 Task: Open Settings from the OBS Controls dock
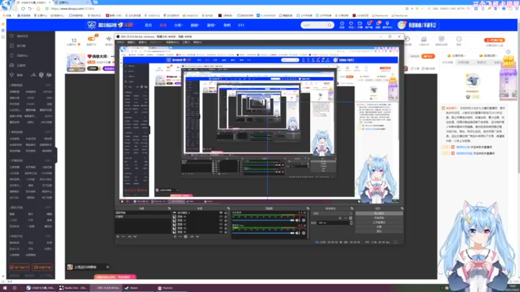[x=380, y=226]
